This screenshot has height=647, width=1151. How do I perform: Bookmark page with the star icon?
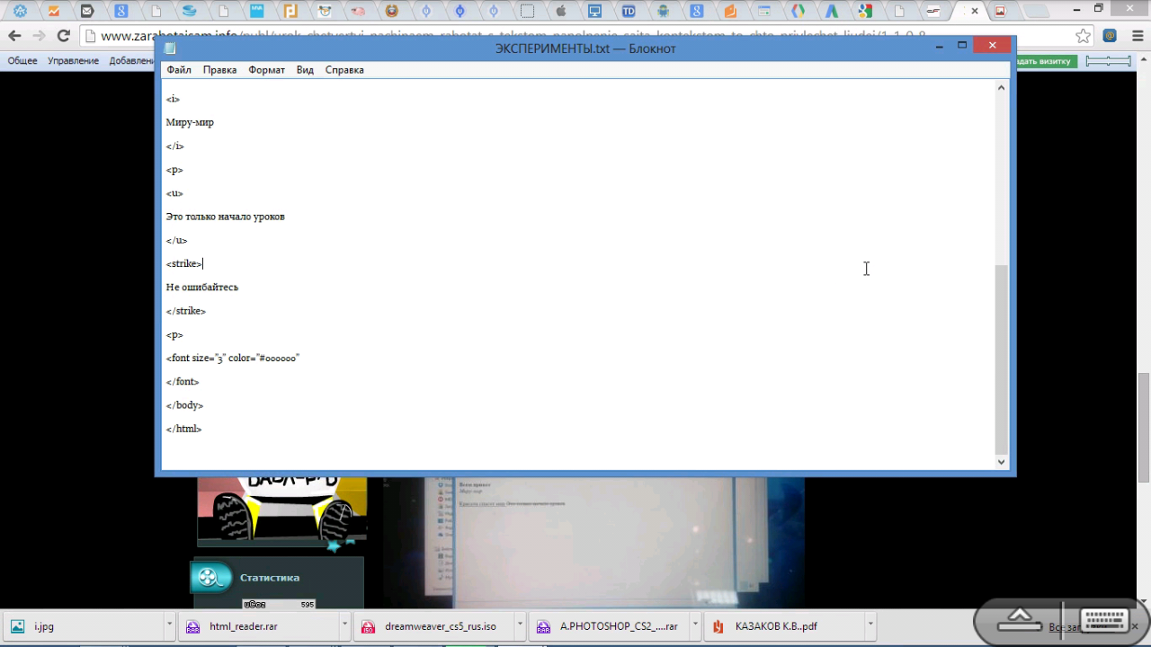click(1084, 36)
